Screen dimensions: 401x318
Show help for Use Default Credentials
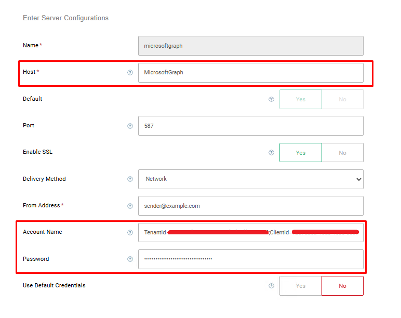click(x=271, y=286)
